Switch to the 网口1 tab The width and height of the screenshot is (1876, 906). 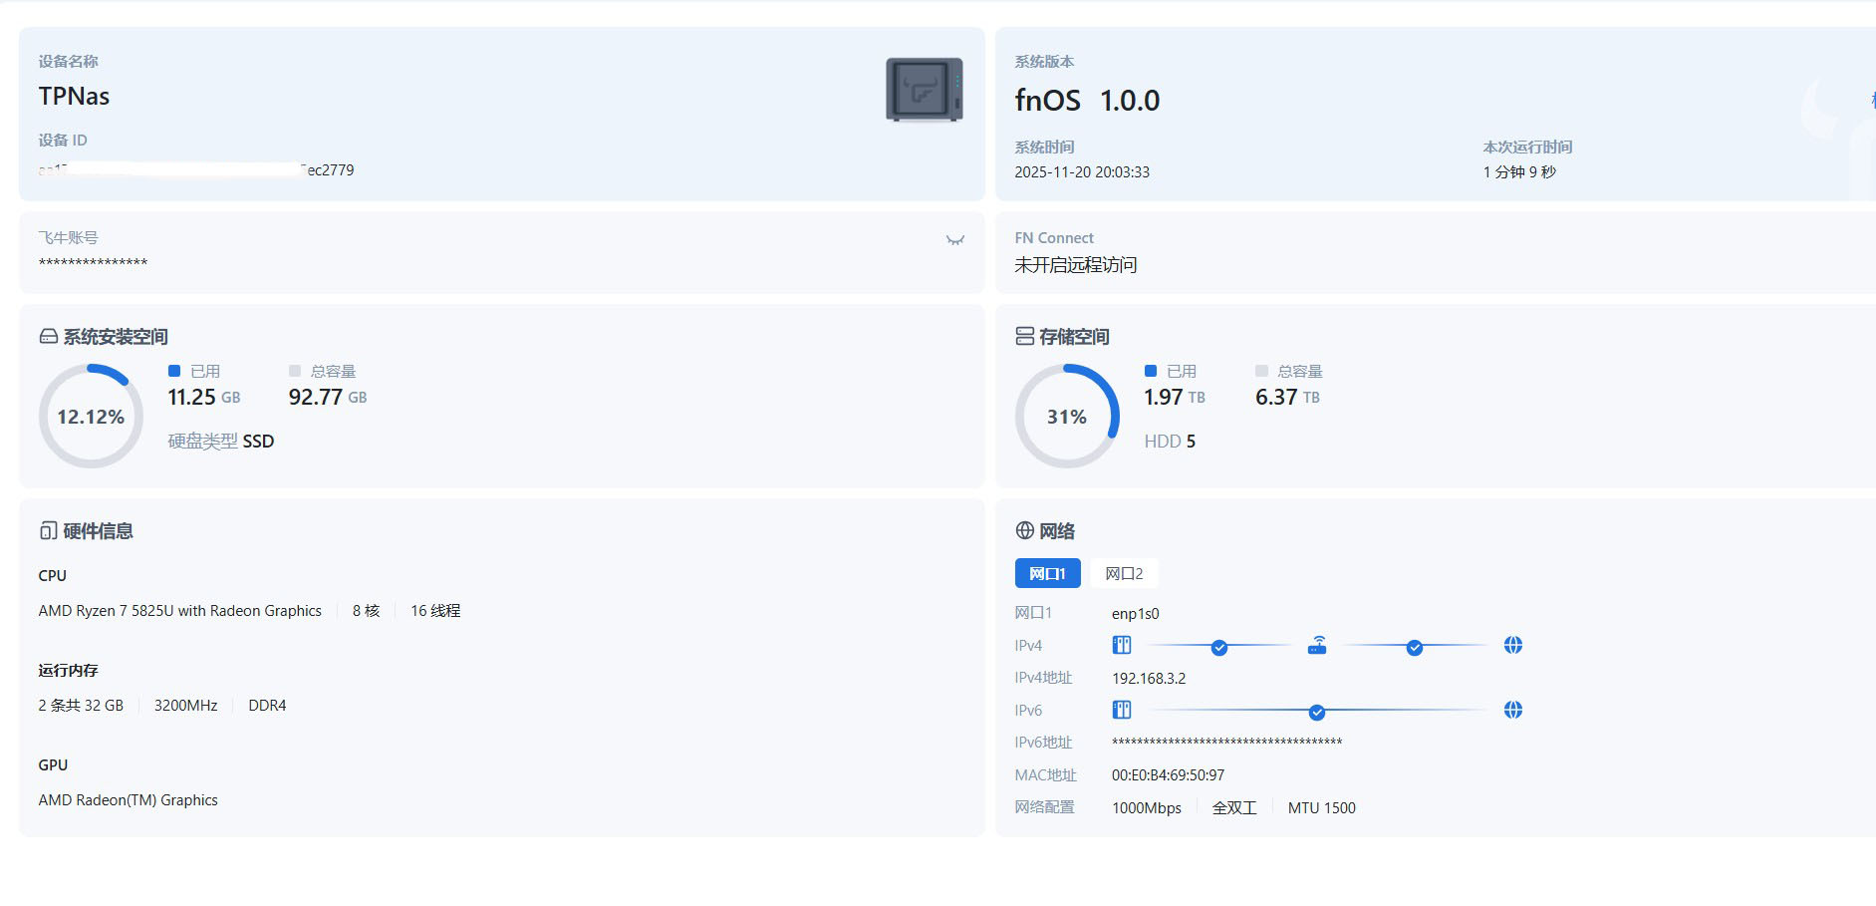[1047, 573]
